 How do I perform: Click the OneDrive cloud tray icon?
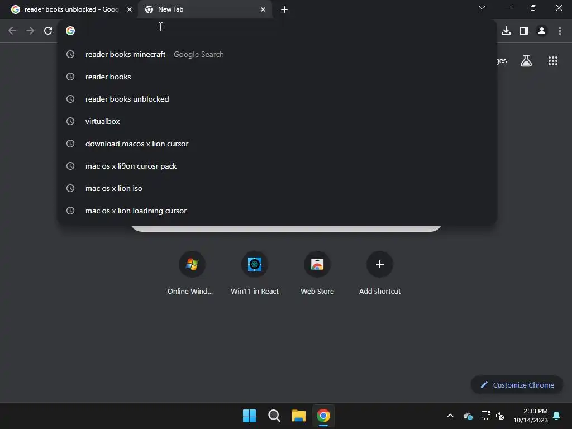(468, 416)
